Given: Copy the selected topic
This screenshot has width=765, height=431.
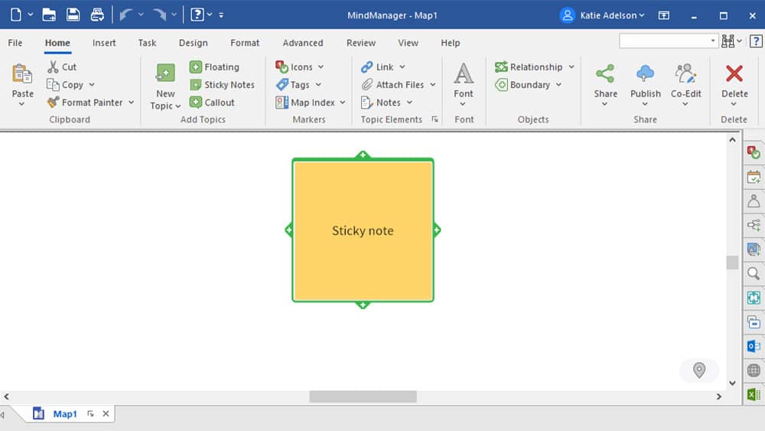Looking at the screenshot, I should pos(65,84).
